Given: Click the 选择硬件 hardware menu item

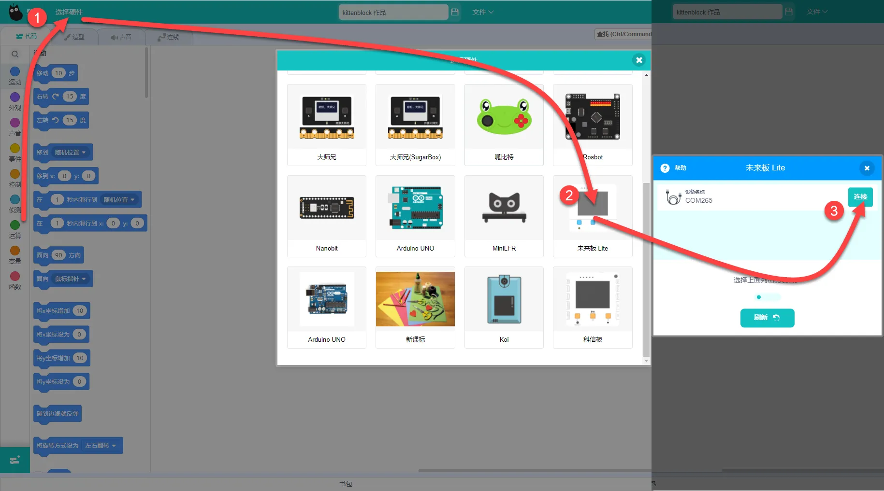Looking at the screenshot, I should pos(69,12).
